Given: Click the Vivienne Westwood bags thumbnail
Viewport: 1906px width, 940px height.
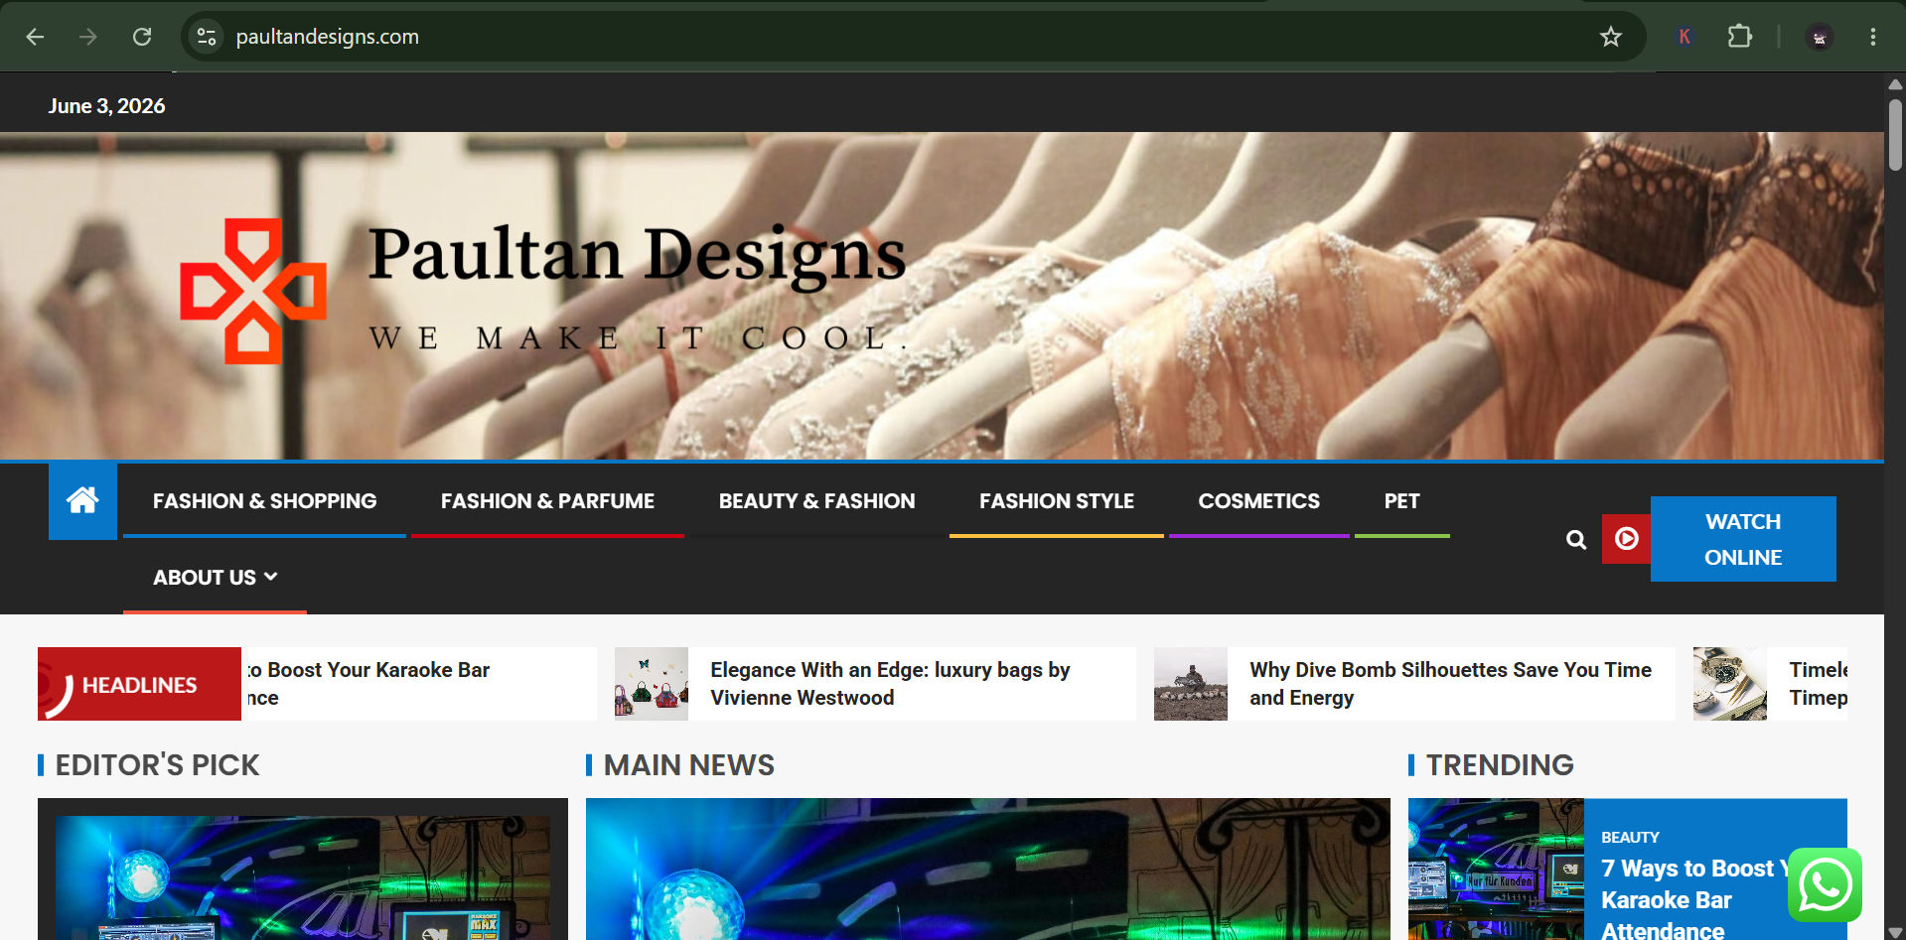Looking at the screenshot, I should 652,684.
